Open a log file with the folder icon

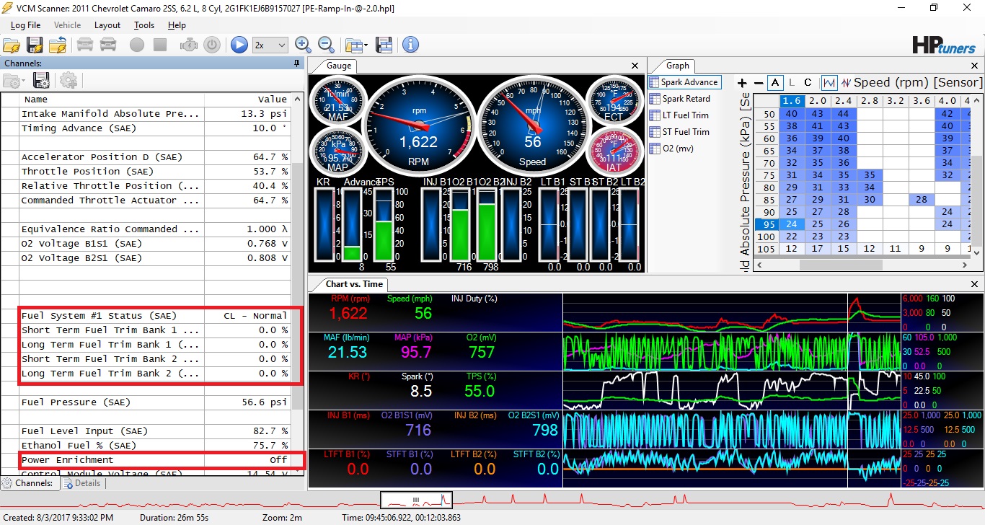click(x=12, y=45)
